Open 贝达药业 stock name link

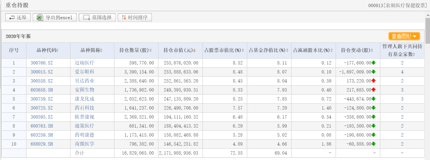[x=84, y=81]
